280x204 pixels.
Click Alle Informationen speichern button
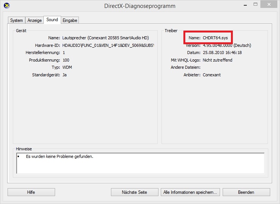click(x=190, y=192)
